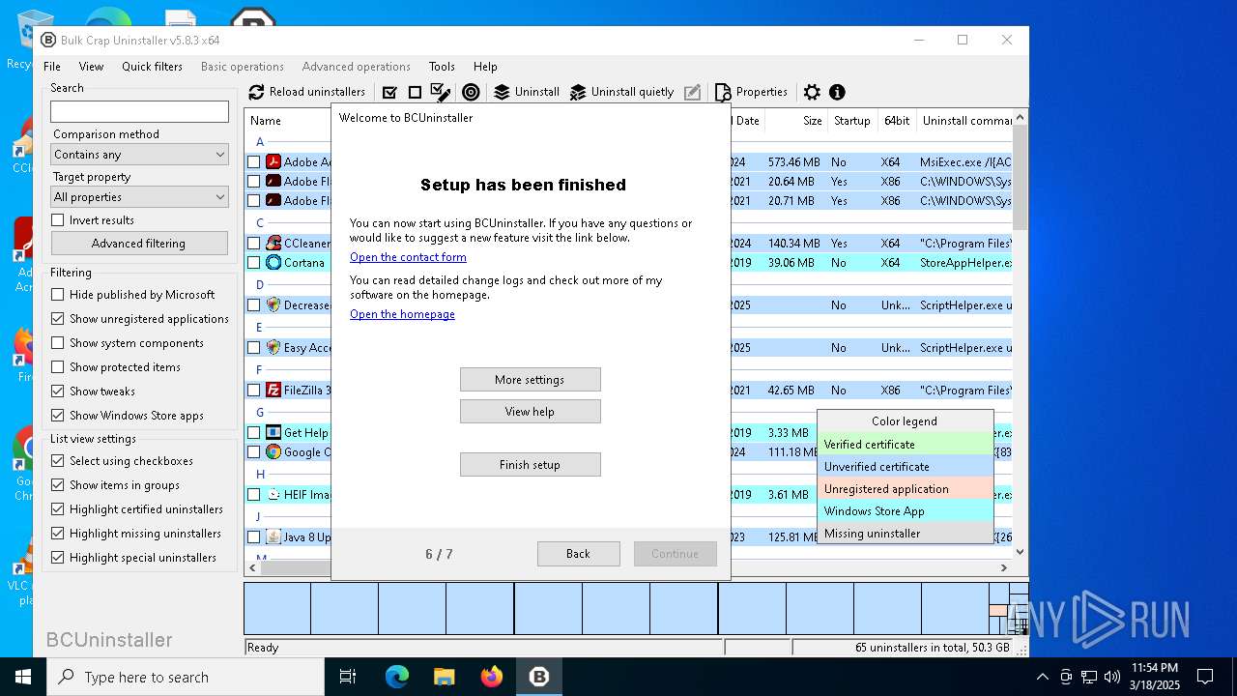Uncheck Show Windows Store apps
This screenshot has width=1237, height=696.
[58, 416]
